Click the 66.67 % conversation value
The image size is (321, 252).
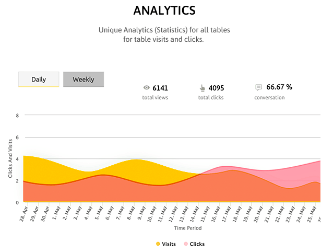point(279,87)
